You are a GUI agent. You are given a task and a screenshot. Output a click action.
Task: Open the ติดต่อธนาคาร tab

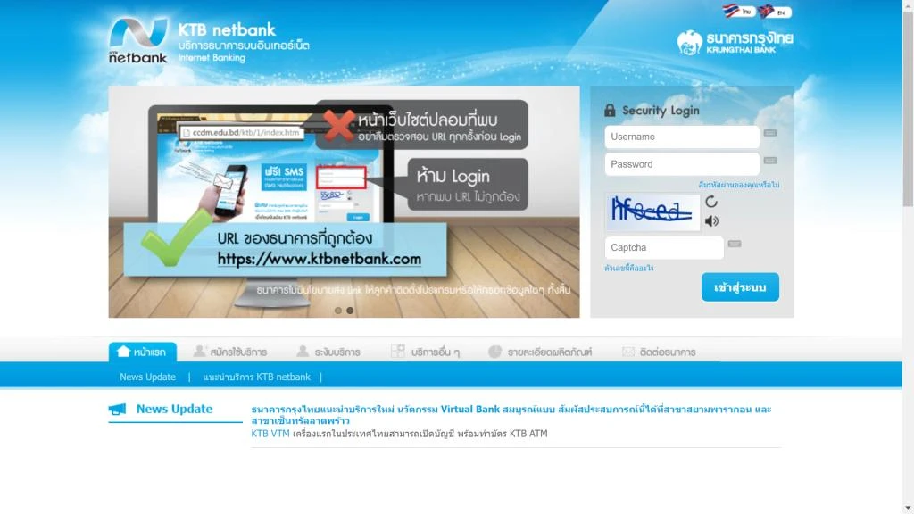[x=659, y=352]
